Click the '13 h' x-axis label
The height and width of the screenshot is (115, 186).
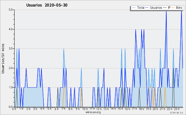pyautogui.click(x=106, y=109)
